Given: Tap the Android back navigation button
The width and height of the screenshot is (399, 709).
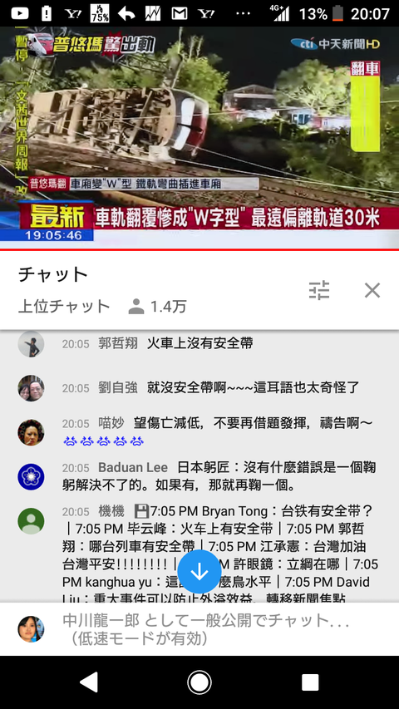Looking at the screenshot, I should pos(89,682).
